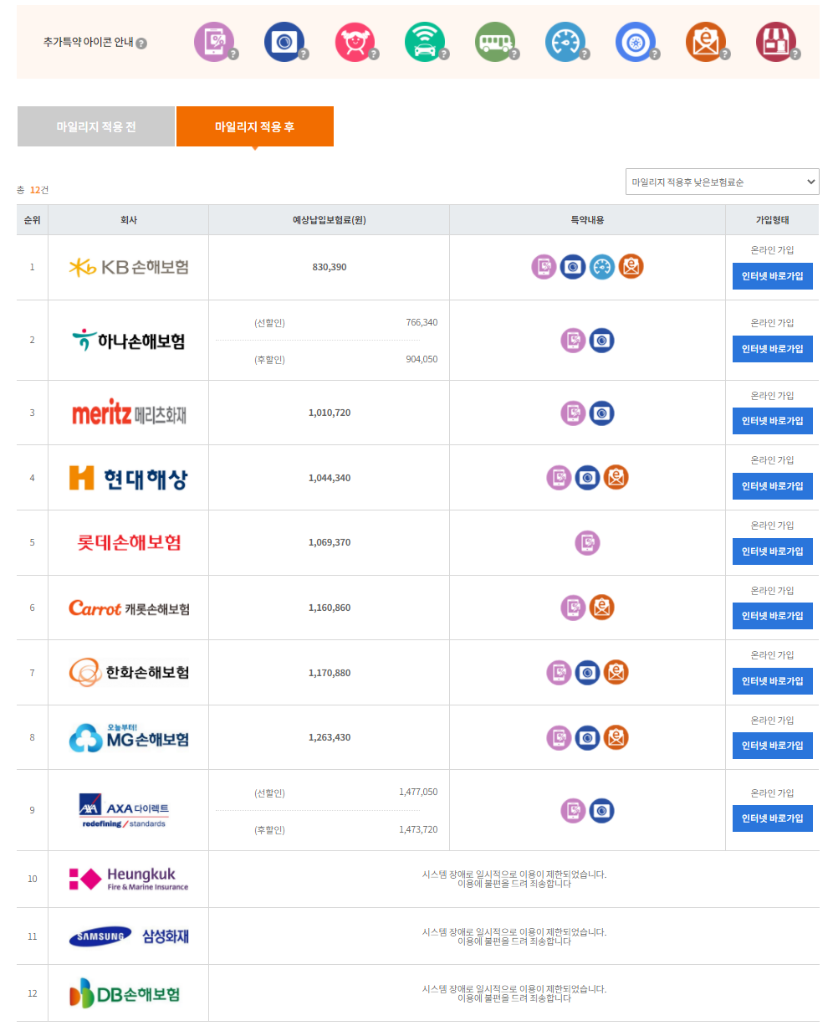This screenshot has height=1031, width=833.
Task: Click the orange e-mail icon in the 현대해상 row
Action: (616, 477)
